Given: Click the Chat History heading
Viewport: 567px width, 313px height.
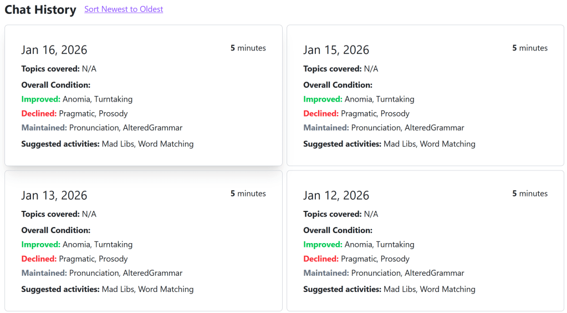Looking at the screenshot, I should point(40,10).
